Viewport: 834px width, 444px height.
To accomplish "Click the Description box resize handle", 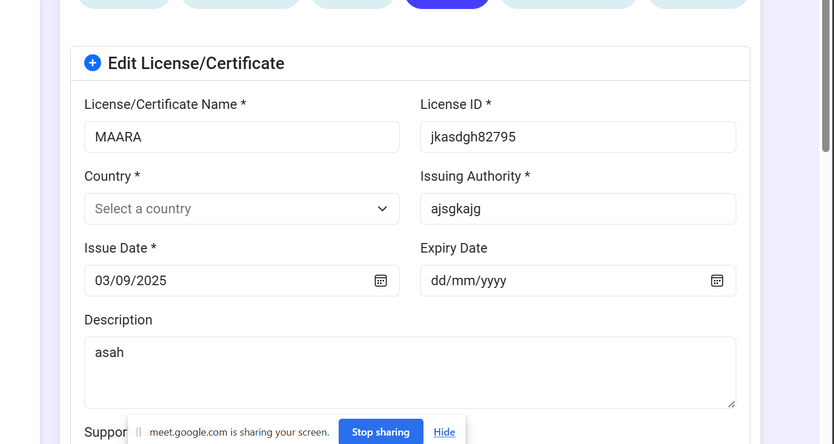I will [731, 404].
